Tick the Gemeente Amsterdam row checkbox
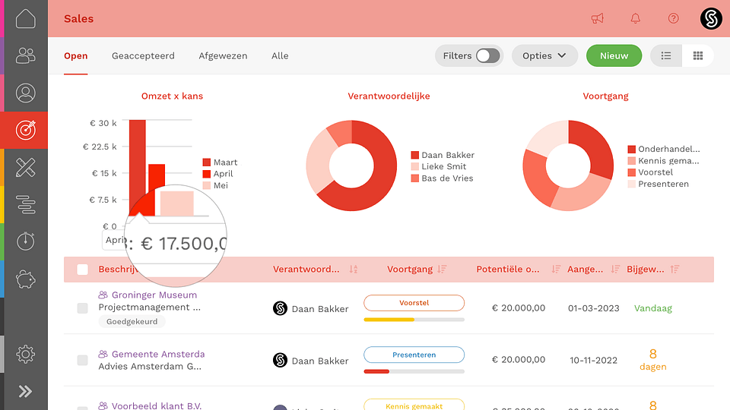The height and width of the screenshot is (410, 730). (82, 360)
